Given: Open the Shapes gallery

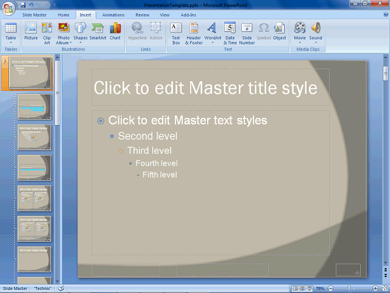Looking at the screenshot, I should click(x=80, y=33).
